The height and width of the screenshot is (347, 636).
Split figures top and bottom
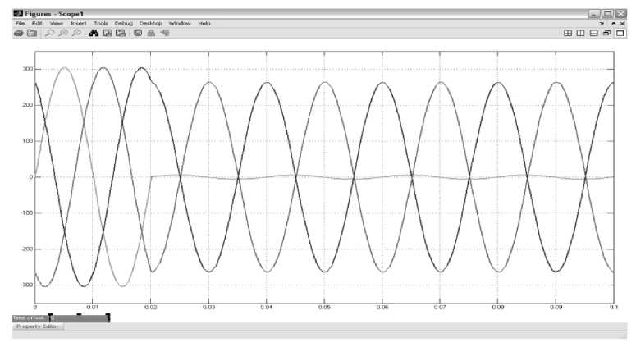(x=594, y=34)
